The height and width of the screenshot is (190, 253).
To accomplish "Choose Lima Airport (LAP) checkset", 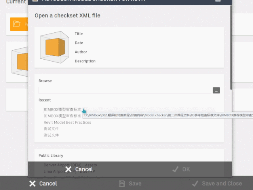I will coord(69,171).
